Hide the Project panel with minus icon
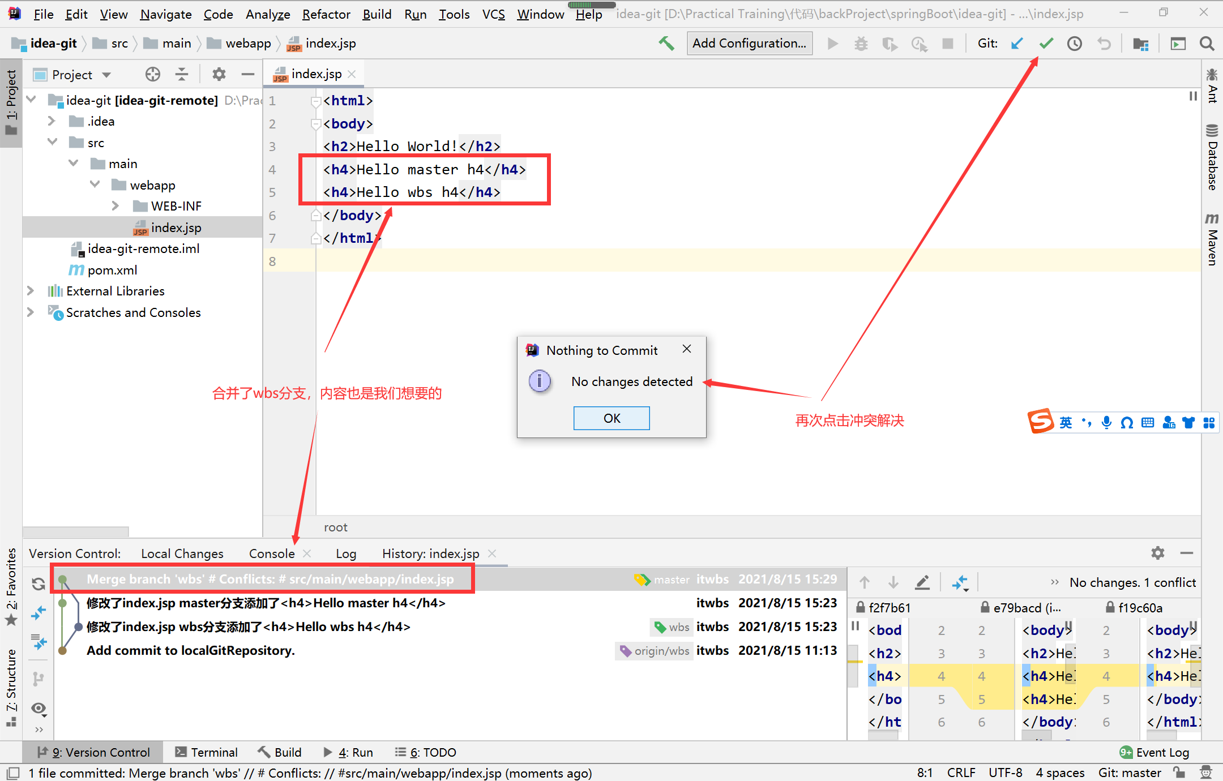 247,74
